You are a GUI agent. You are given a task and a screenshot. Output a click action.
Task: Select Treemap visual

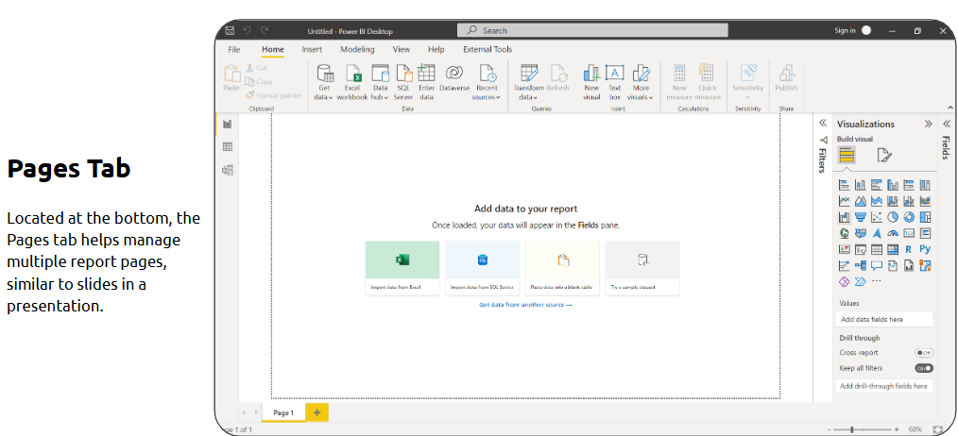click(925, 217)
